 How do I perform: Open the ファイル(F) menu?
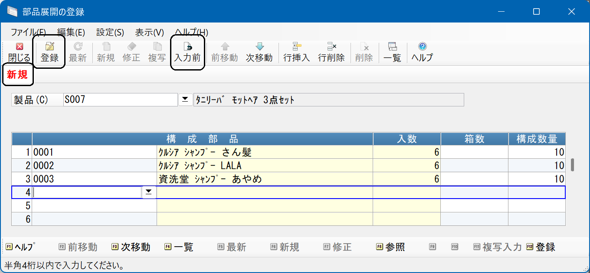click(x=28, y=32)
